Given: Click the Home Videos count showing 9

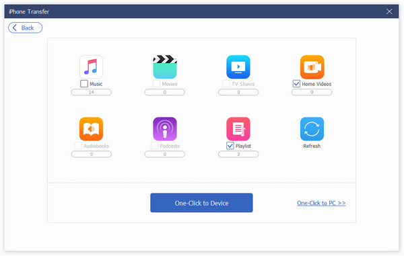Looking at the screenshot, I should coord(312,92).
